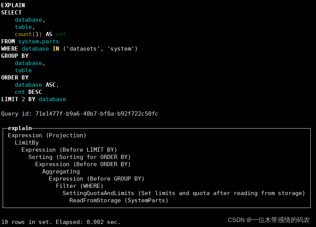Viewport: 316px width, 227px height.
Task: Select the ReadFromStorage (SystemParts) step
Action: tap(118, 200)
